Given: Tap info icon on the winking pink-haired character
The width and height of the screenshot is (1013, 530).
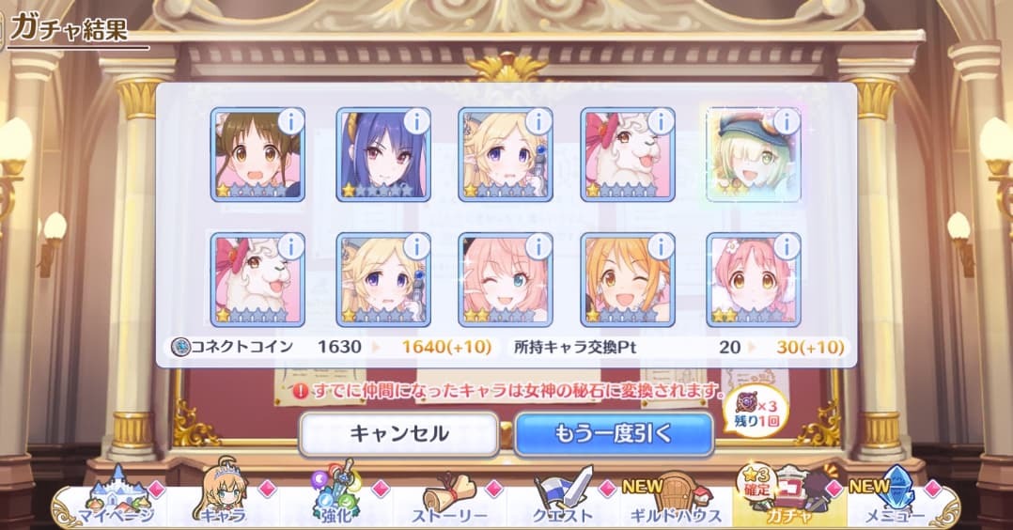Looking at the screenshot, I should pos(538,246).
